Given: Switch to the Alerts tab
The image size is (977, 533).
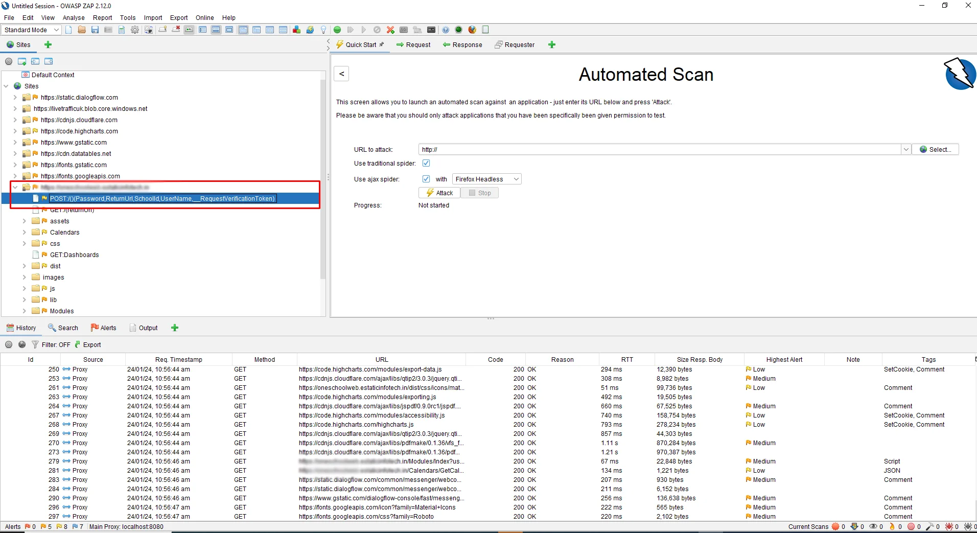Looking at the screenshot, I should pyautogui.click(x=104, y=328).
